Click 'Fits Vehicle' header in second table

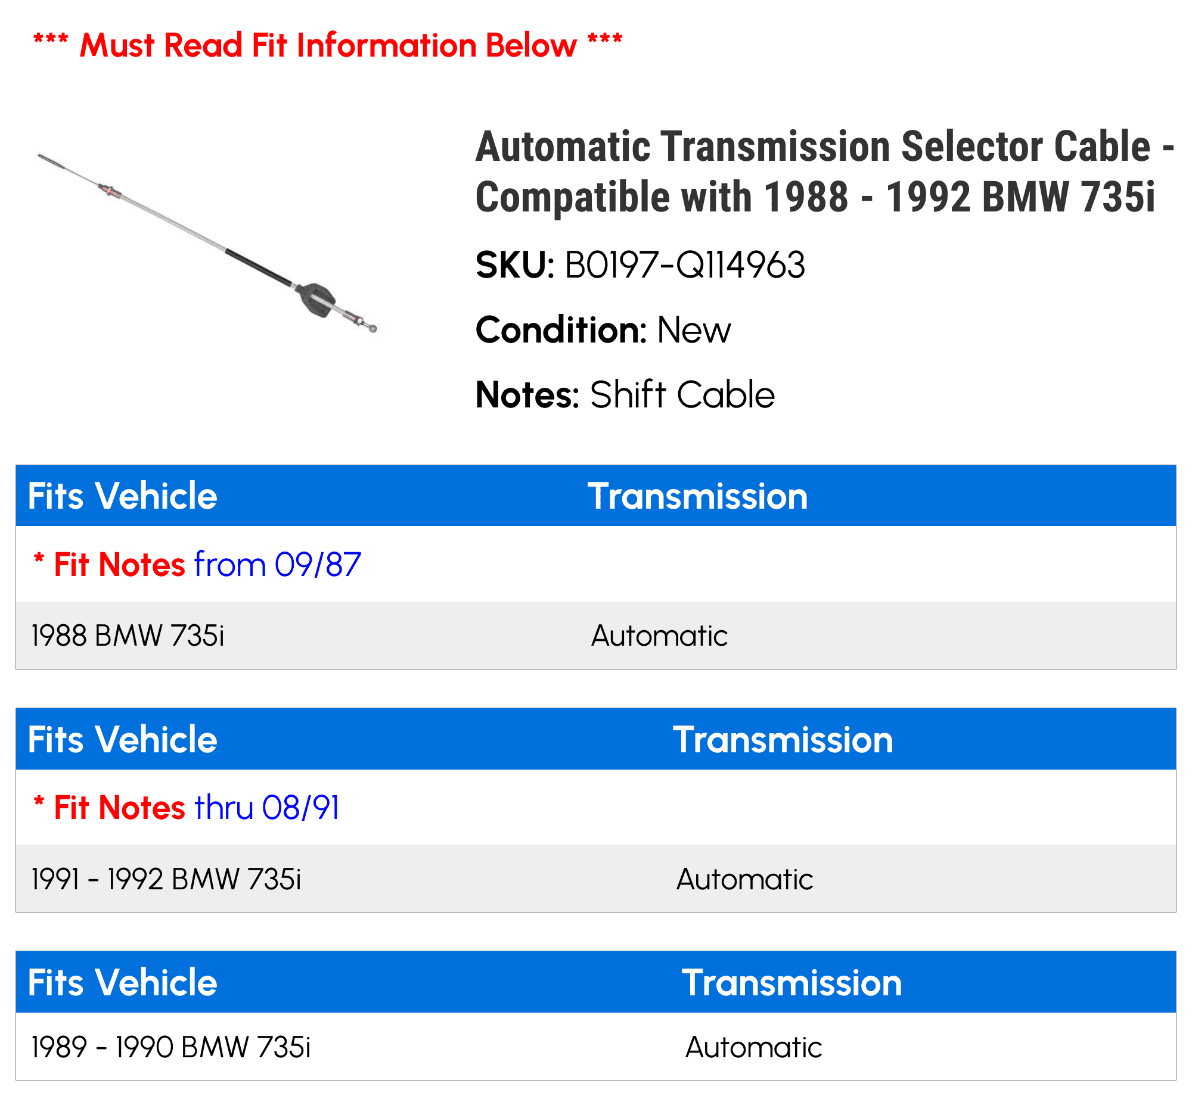click(122, 739)
